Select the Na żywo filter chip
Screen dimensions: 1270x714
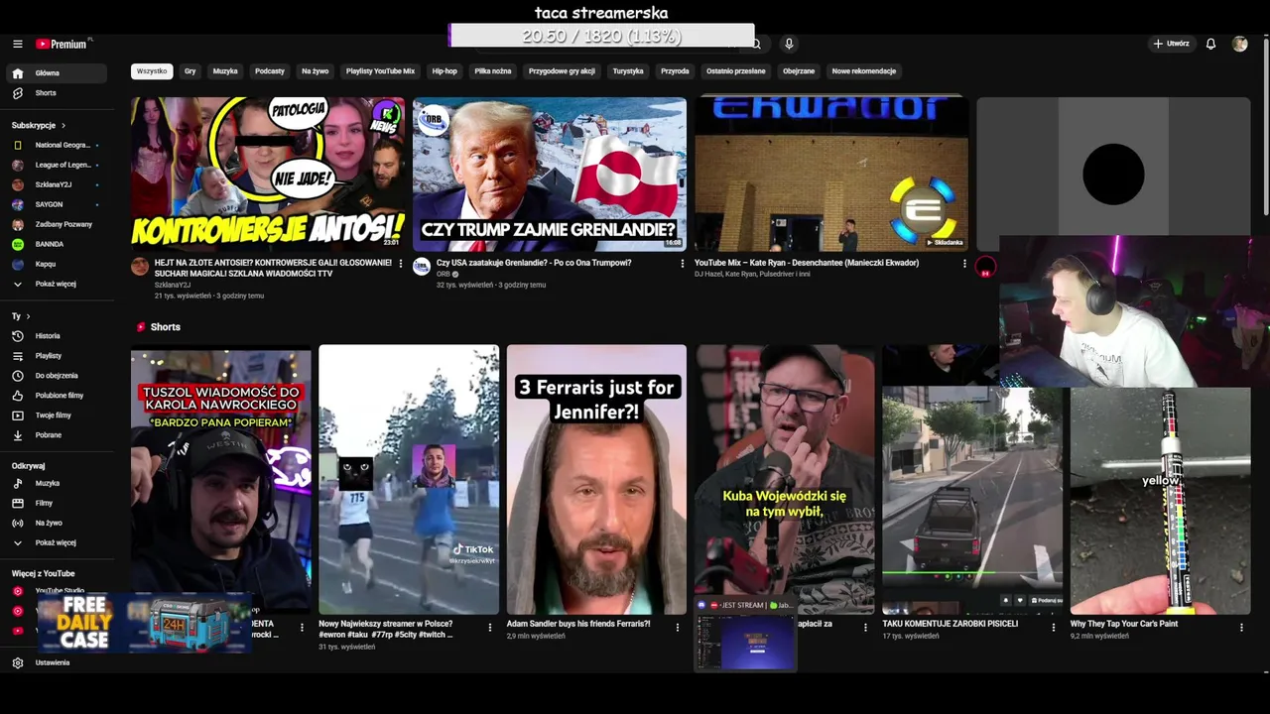coord(316,71)
